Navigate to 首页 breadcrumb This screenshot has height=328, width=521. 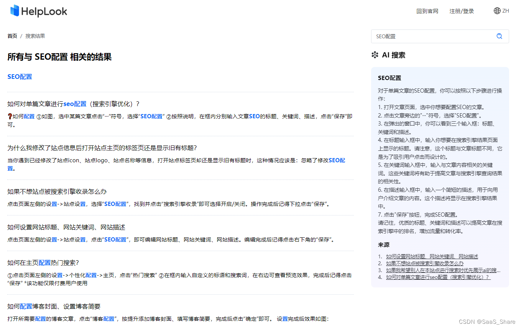tap(12, 36)
